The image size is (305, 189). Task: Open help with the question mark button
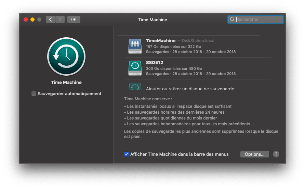(x=276, y=154)
